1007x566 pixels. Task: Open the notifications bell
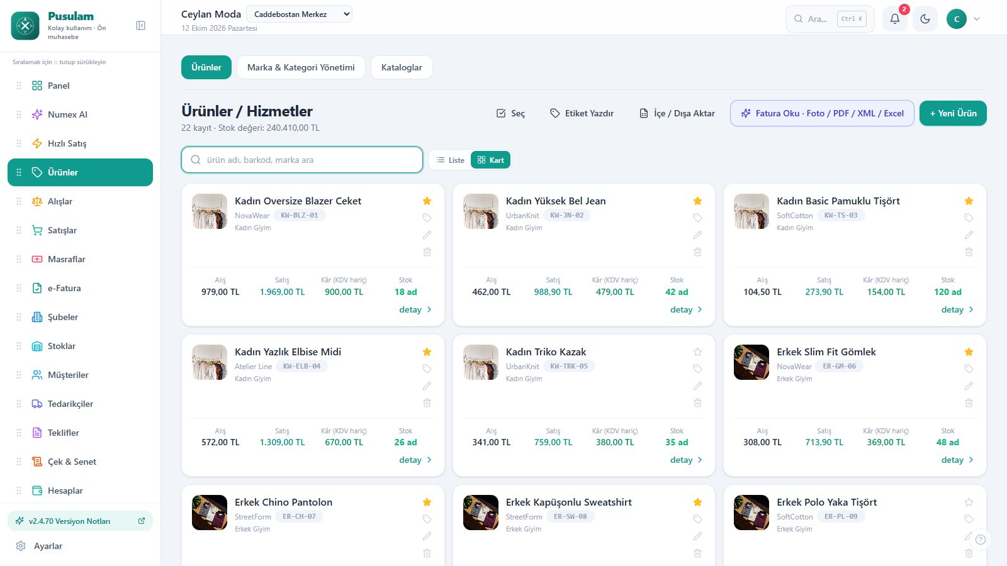[894, 19]
